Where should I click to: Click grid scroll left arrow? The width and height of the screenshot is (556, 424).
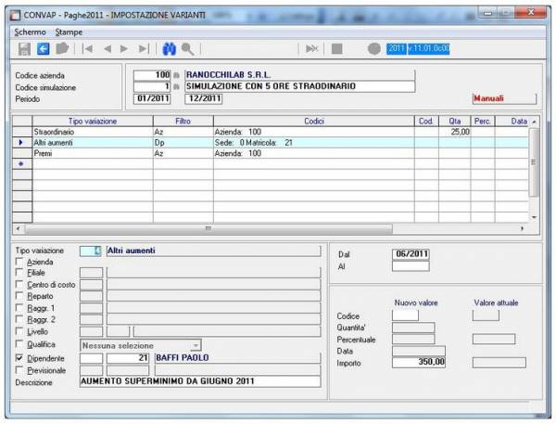(x=19, y=228)
